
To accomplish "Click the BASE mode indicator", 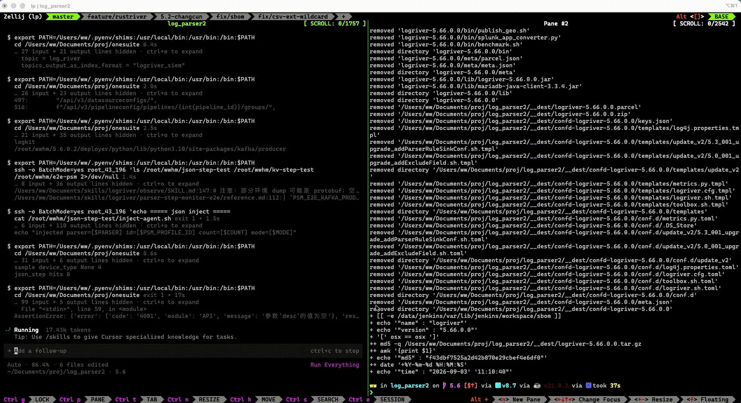I will pyautogui.click(x=722, y=17).
